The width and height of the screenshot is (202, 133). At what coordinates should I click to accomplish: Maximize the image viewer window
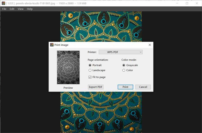pyautogui.click(x=187, y=3)
